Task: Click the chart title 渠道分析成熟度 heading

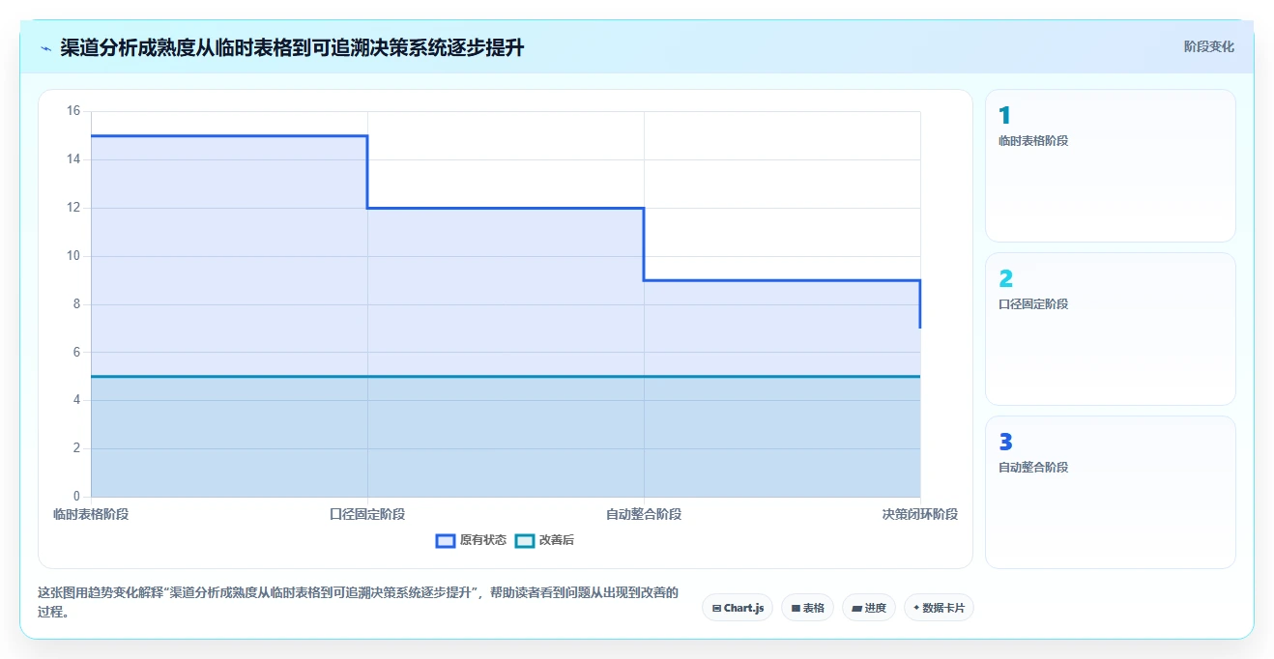Action: (292, 47)
